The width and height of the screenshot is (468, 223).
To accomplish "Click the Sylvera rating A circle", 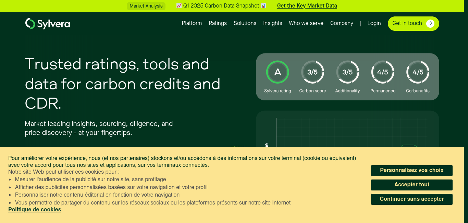I will tap(278, 72).
